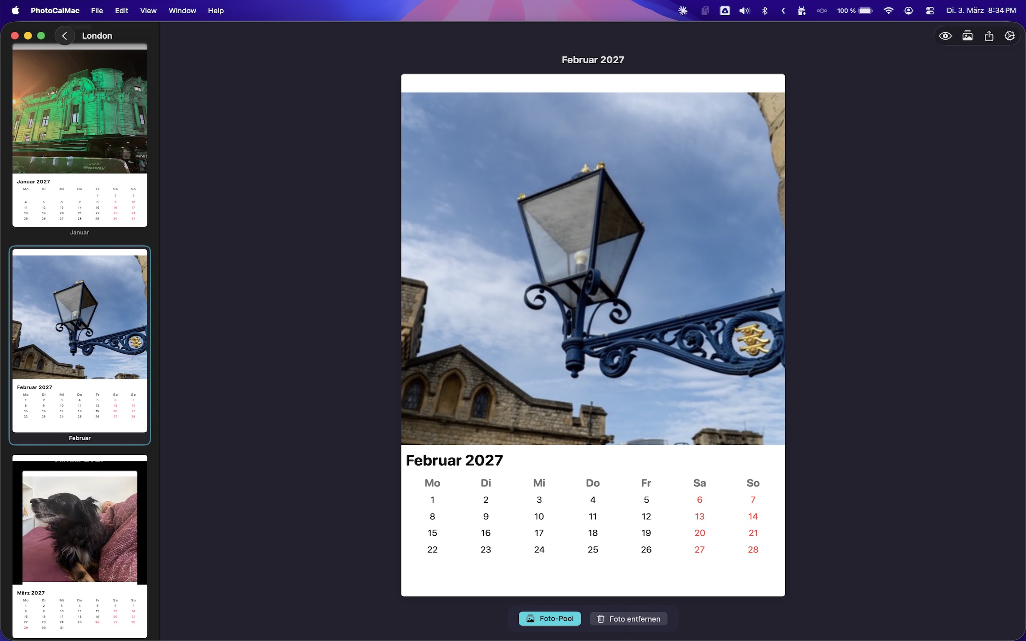This screenshot has height=641, width=1026.
Task: Click the Wi-Fi status icon
Action: [888, 10]
